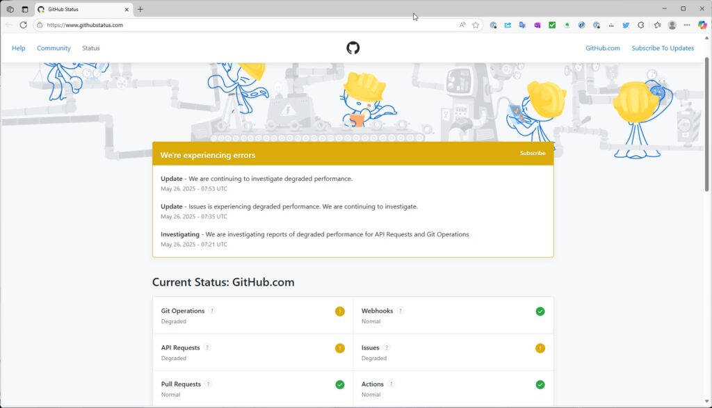
Task: Open the OneNote clipper extension
Action: pyautogui.click(x=537, y=25)
